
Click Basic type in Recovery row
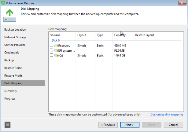coord(100,46)
